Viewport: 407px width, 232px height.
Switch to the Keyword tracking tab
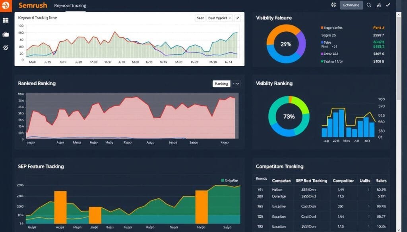click(70, 6)
